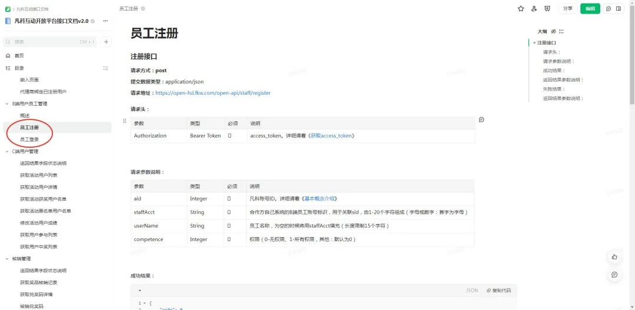Click the collapse-all icon beside 目录
Image resolution: width=635 pixels, height=310 pixels.
tap(106, 68)
